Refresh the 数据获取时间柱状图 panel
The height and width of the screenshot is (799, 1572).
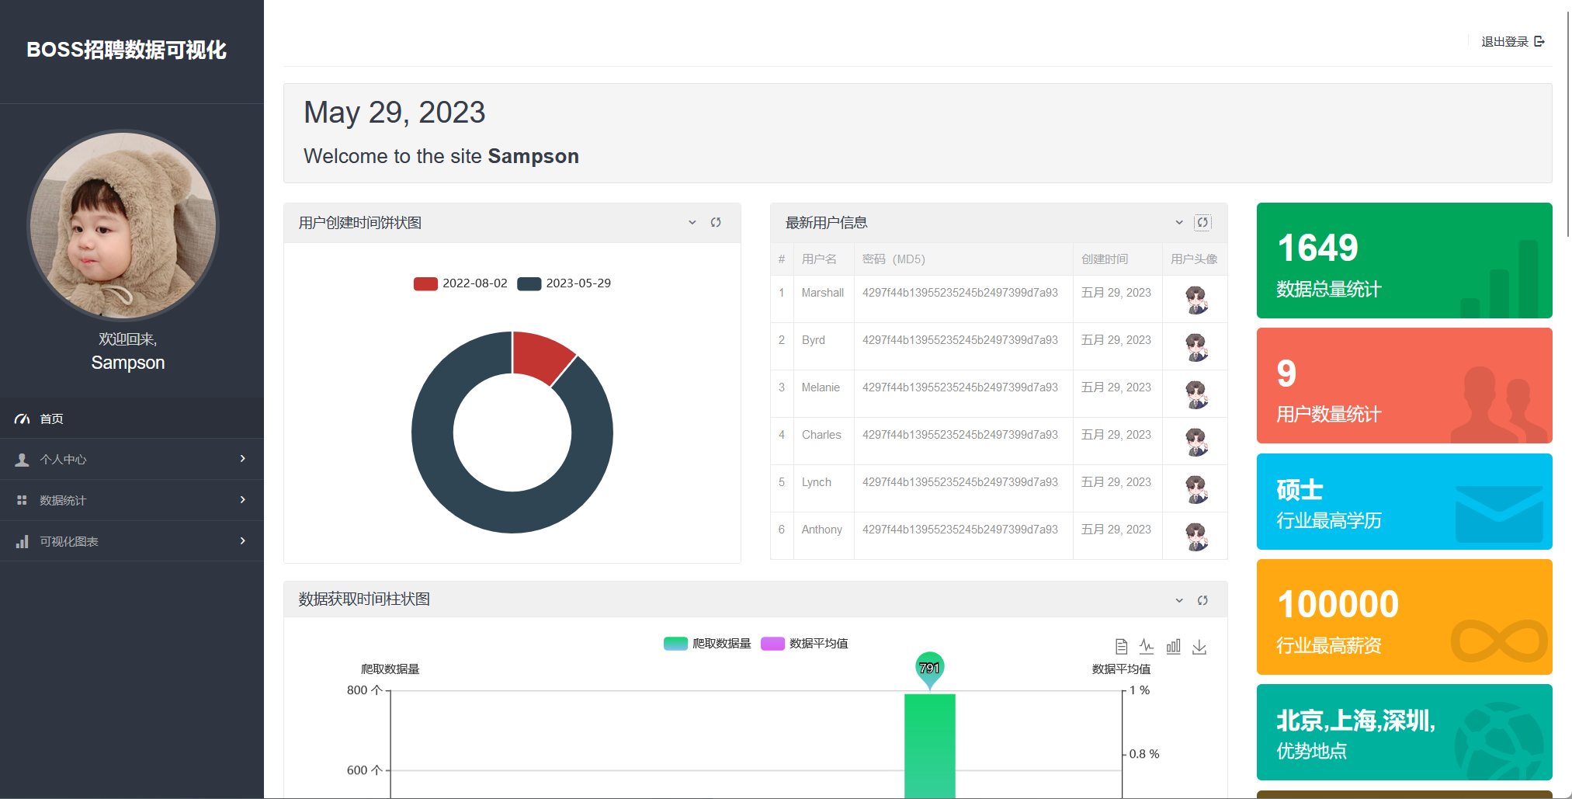[1202, 600]
